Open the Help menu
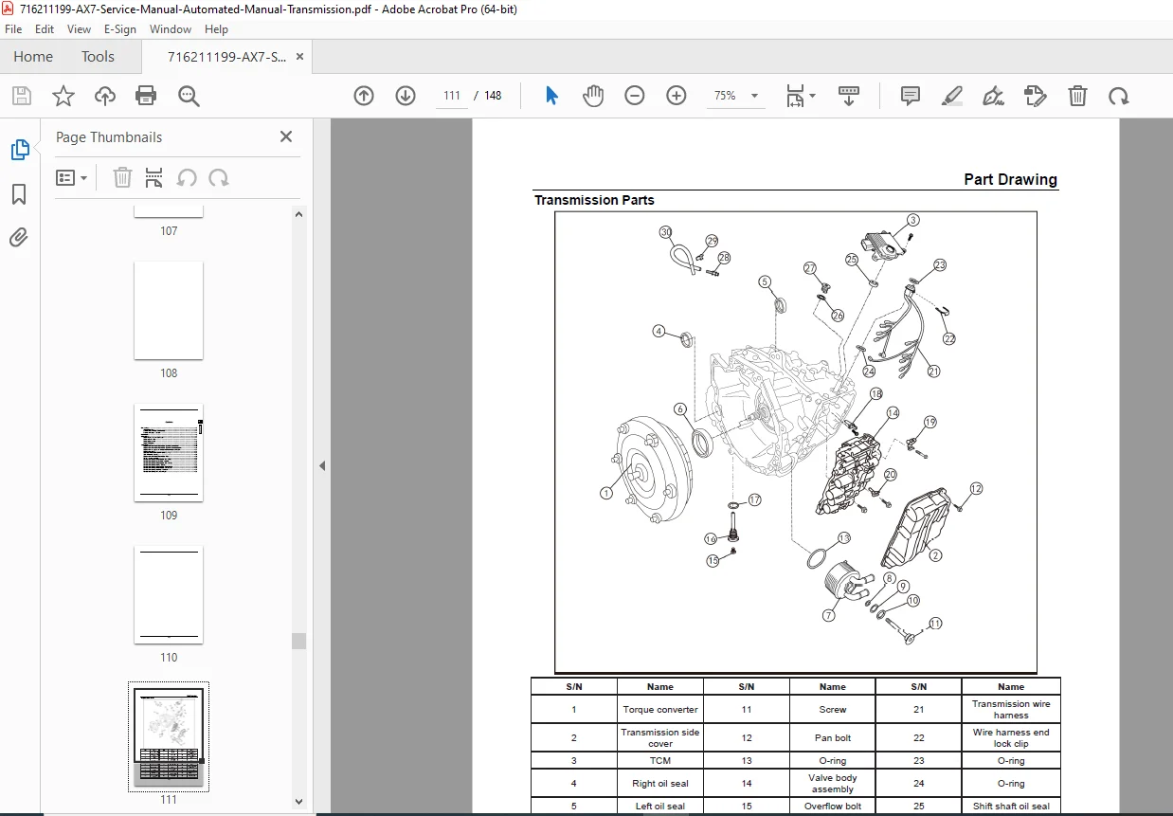Screen dimensions: 1173x816 tap(216, 29)
